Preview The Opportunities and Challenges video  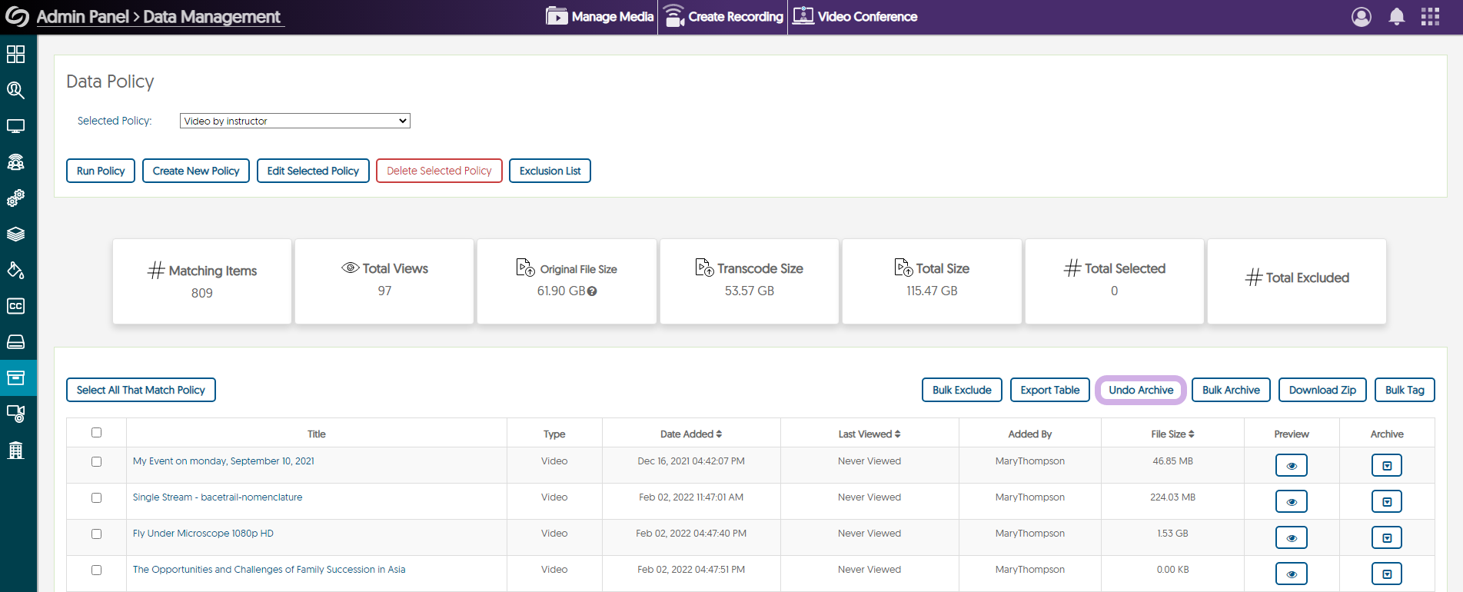[x=1292, y=574]
